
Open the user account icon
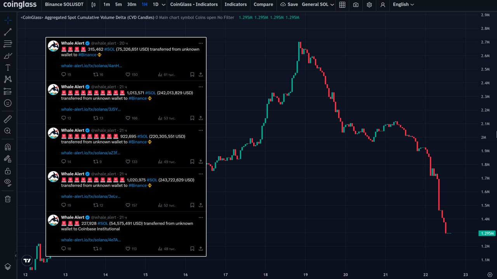[383, 5]
